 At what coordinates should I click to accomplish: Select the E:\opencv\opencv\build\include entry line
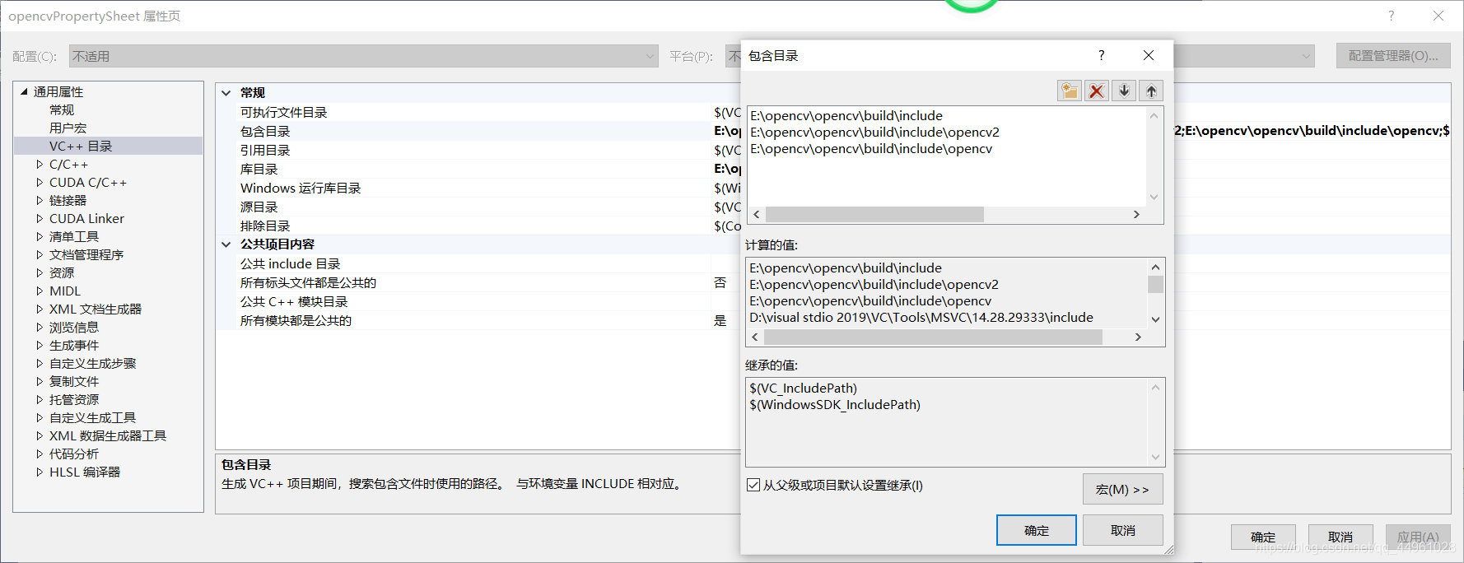[x=846, y=116]
